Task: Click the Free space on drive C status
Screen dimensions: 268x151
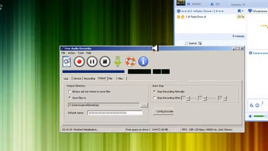Action: [147, 130]
